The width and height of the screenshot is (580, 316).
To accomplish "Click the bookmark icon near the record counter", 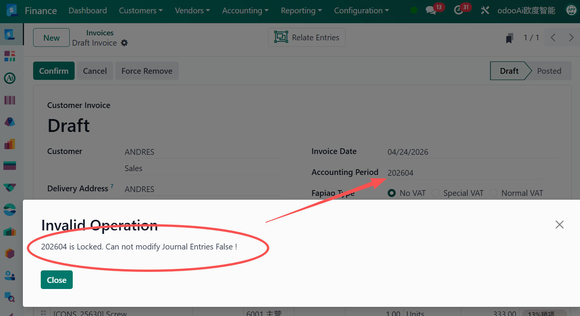I will click(509, 38).
